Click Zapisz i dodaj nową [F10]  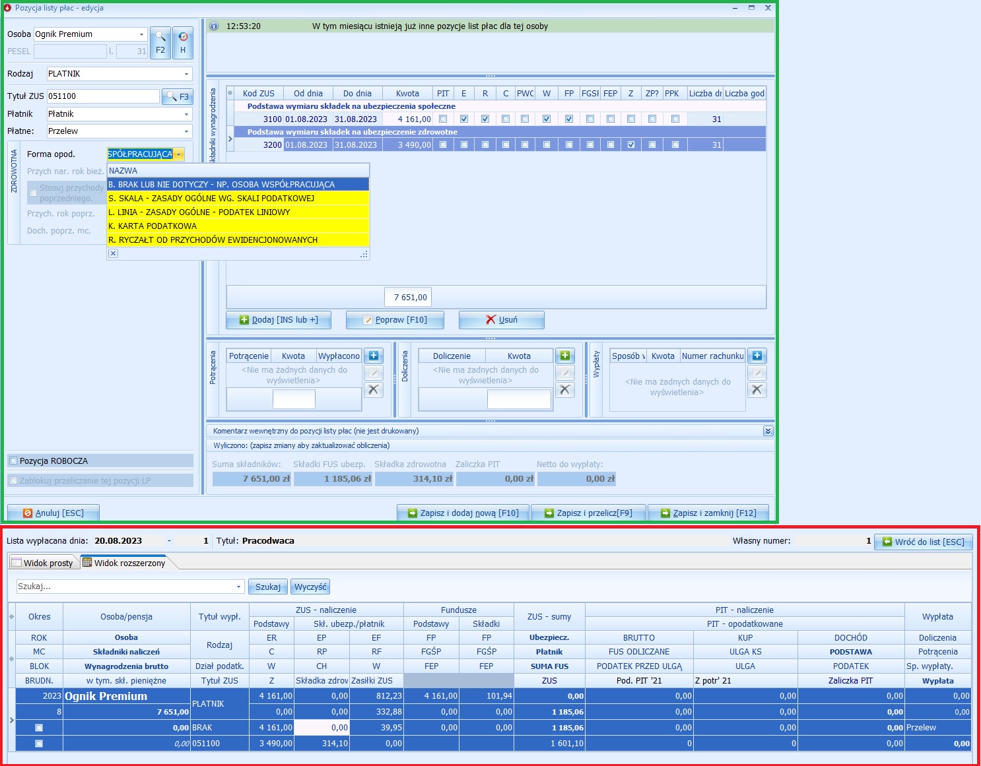point(463,513)
